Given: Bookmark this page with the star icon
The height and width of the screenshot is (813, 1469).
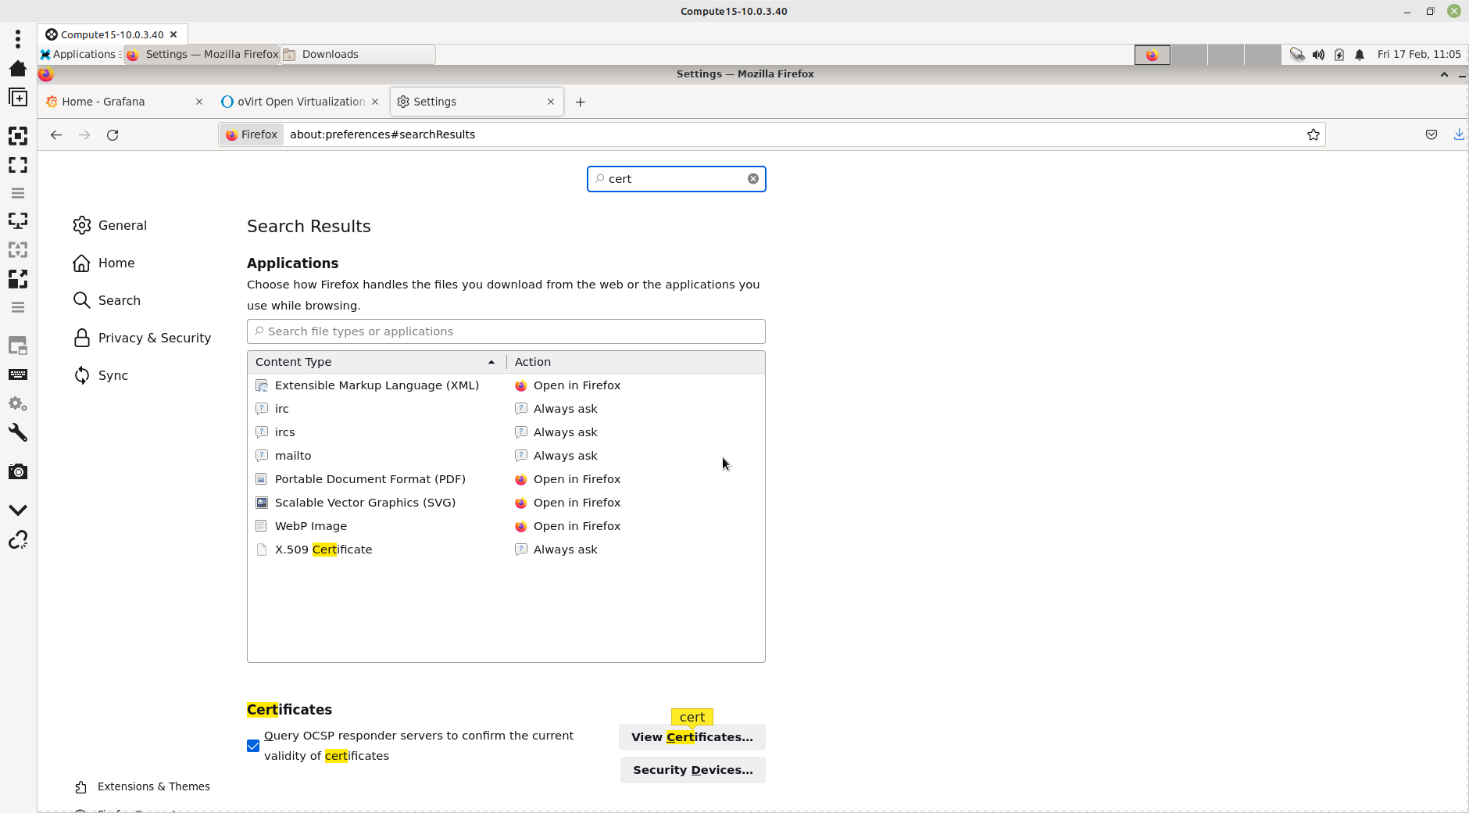Looking at the screenshot, I should coord(1313,135).
